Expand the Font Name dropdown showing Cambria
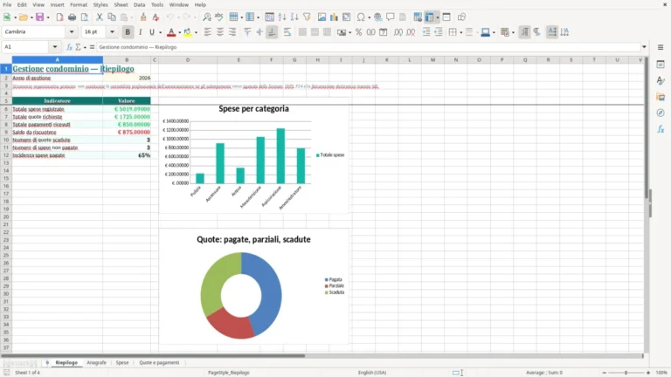This screenshot has width=671, height=377. point(72,31)
